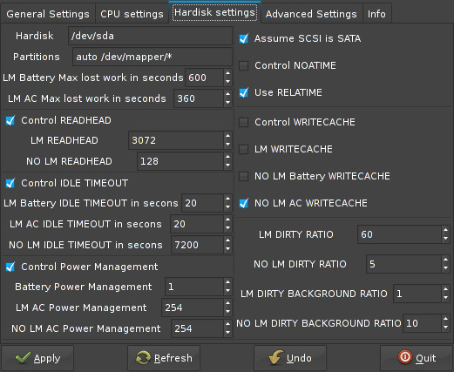Click the Refresh button label
454x372 pixels.
173,358
